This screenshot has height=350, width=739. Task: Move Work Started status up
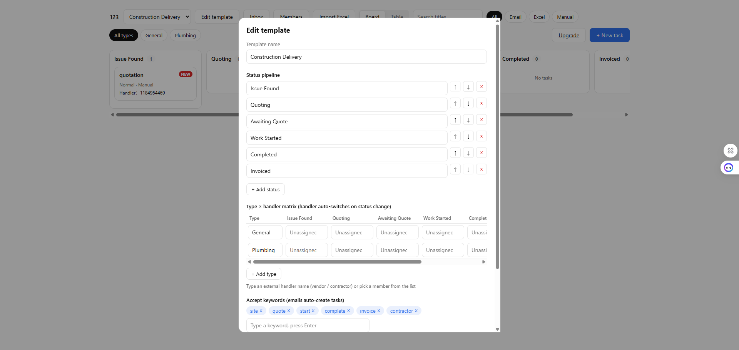coord(455,136)
